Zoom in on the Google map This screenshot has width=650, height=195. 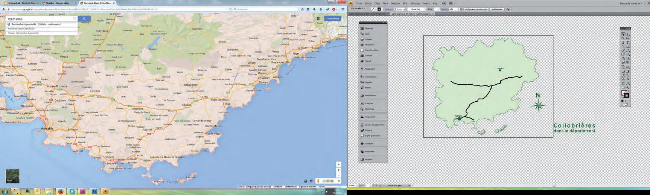pos(339,170)
